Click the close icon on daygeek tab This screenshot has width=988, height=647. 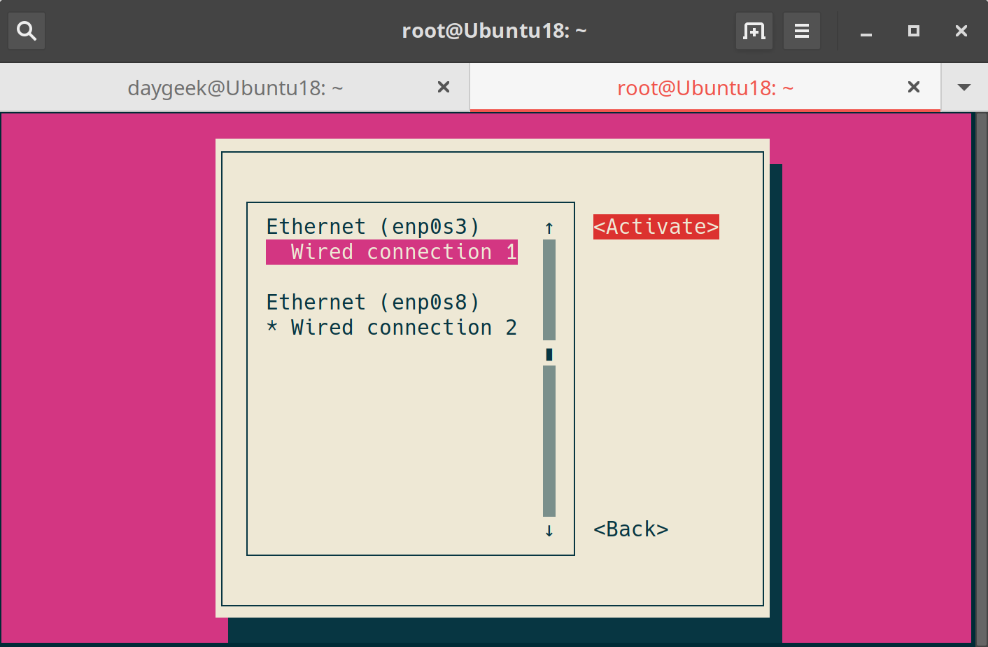[444, 87]
